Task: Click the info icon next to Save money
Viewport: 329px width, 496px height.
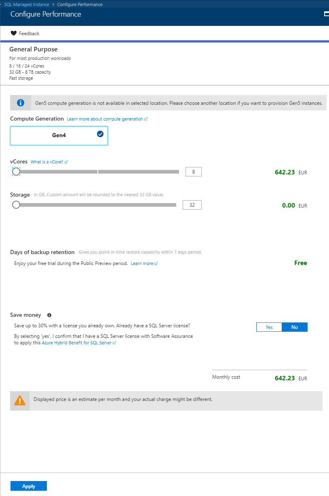Action: coord(49,315)
